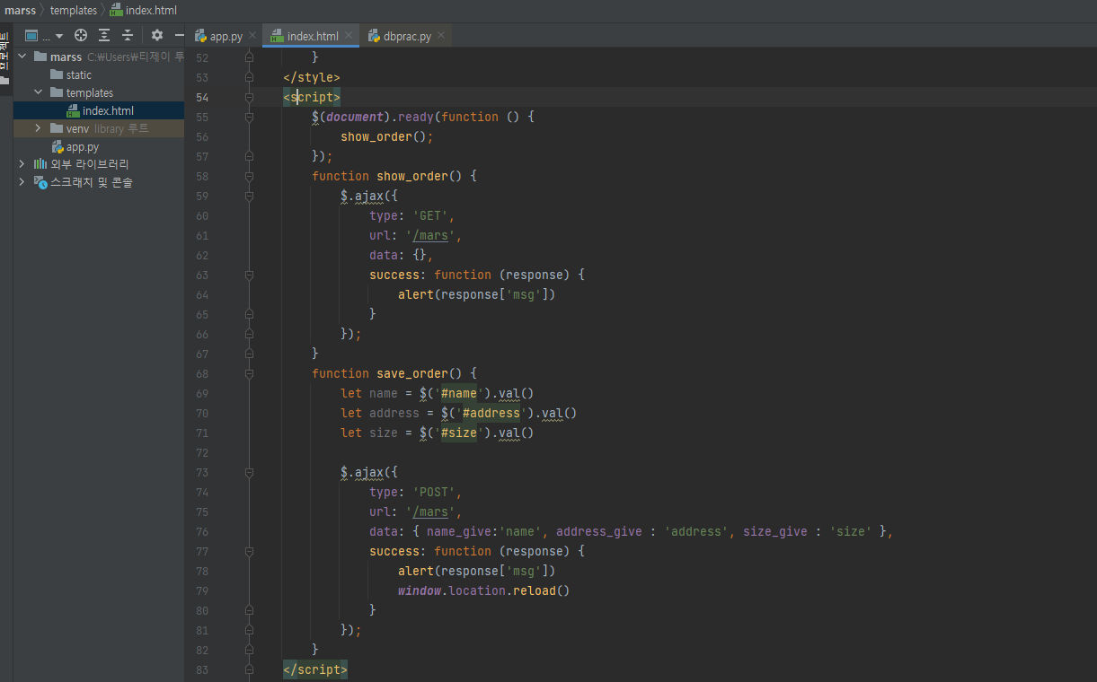Click the expand all icon in project toolbar
The image size is (1097, 682).
tap(104, 35)
